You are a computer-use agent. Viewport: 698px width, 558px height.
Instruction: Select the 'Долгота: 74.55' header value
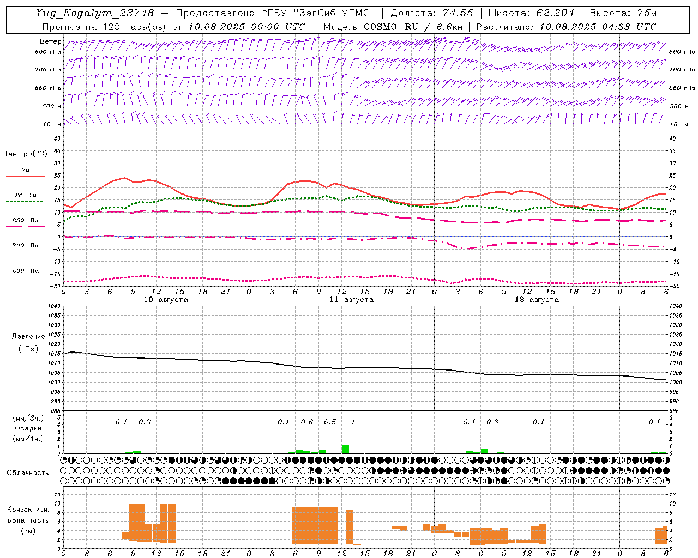click(432, 13)
